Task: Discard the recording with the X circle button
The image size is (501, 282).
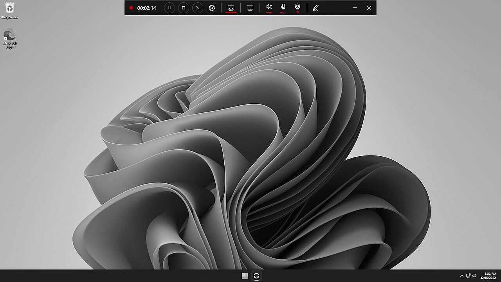Action: [x=198, y=8]
